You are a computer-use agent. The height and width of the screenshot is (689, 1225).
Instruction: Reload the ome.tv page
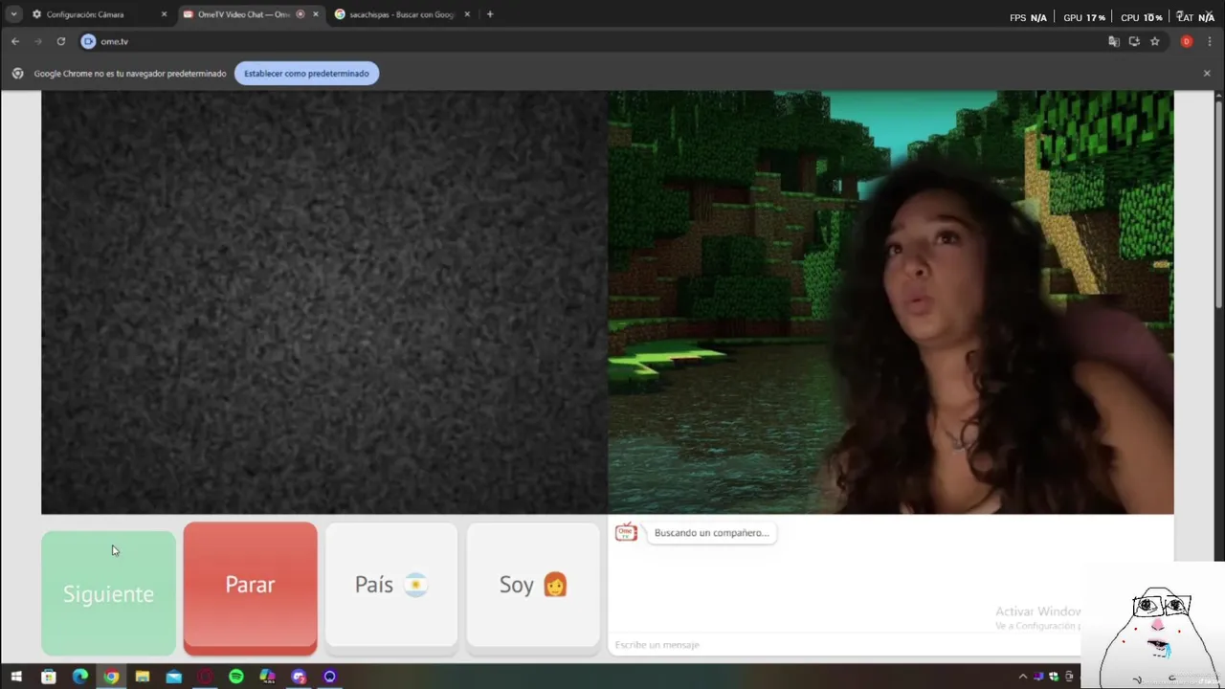[61, 41]
